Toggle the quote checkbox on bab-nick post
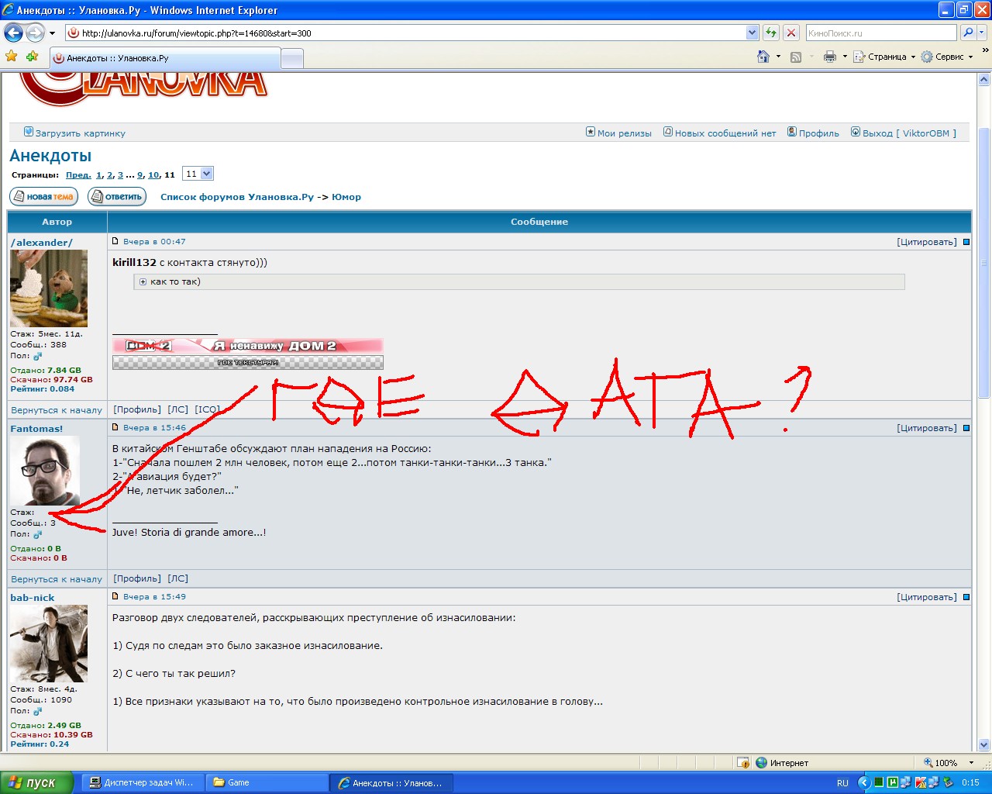 click(x=966, y=596)
